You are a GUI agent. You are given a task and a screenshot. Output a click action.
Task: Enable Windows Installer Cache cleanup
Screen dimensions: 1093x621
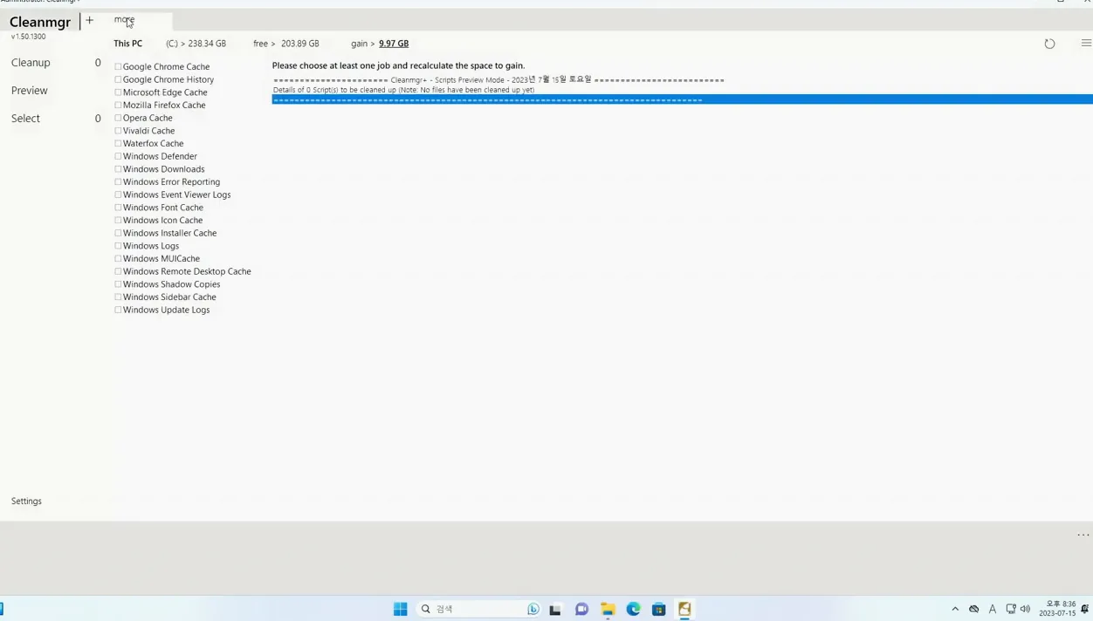pos(118,233)
